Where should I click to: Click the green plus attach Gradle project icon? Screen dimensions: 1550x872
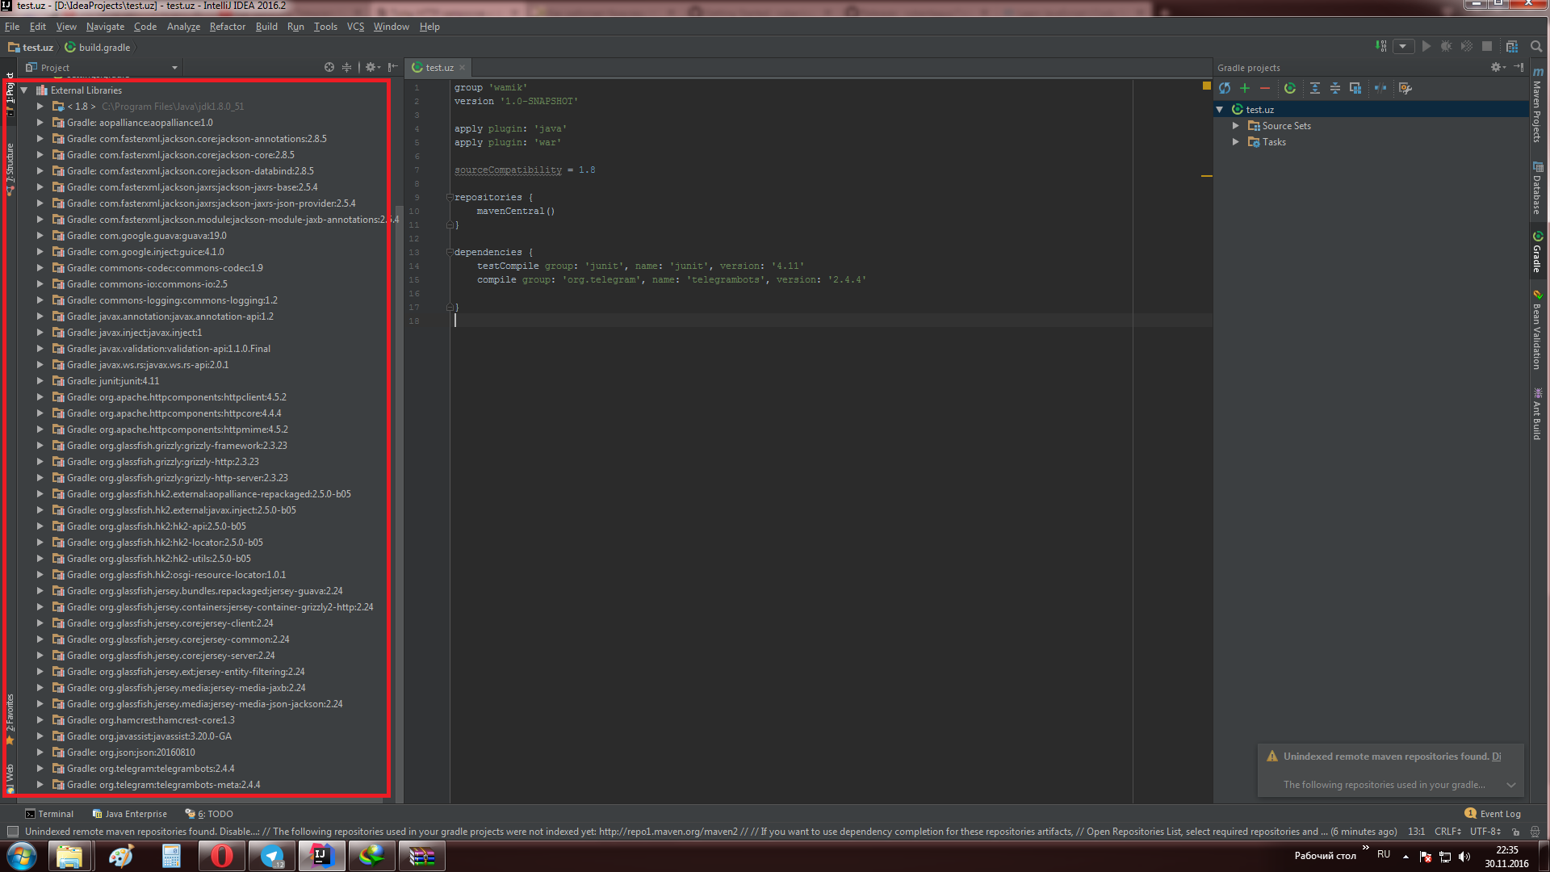pos(1245,88)
